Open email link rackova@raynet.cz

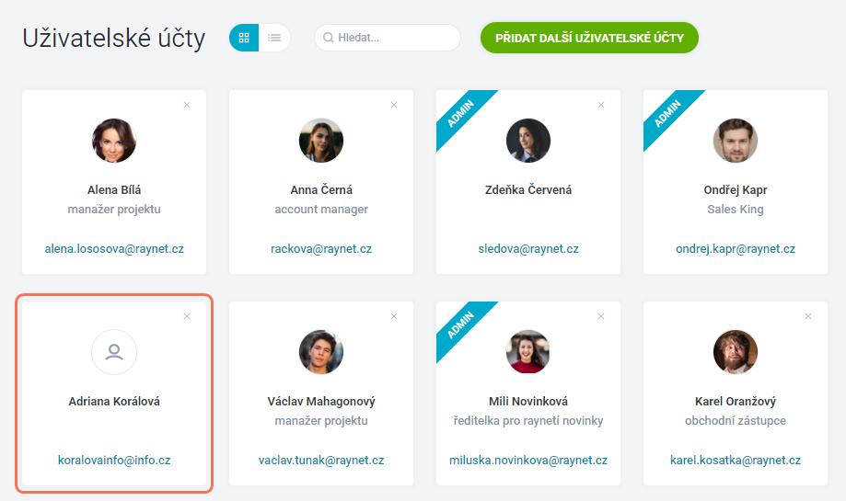[x=321, y=249]
